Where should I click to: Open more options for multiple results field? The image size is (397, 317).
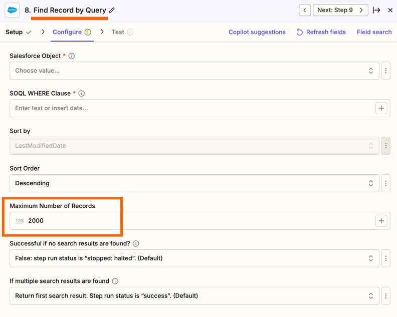point(385,296)
